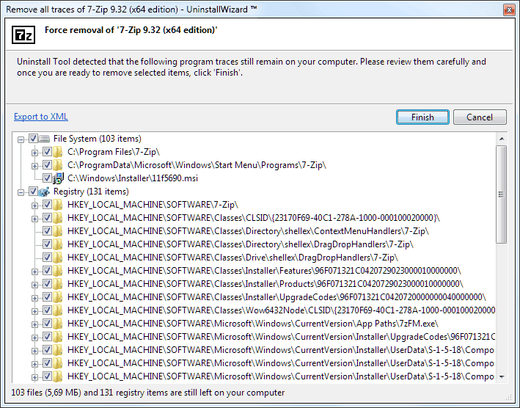The height and width of the screenshot is (408, 520).
Task: Uncheck the 11f5690.msi checkbox
Action: tap(47, 178)
